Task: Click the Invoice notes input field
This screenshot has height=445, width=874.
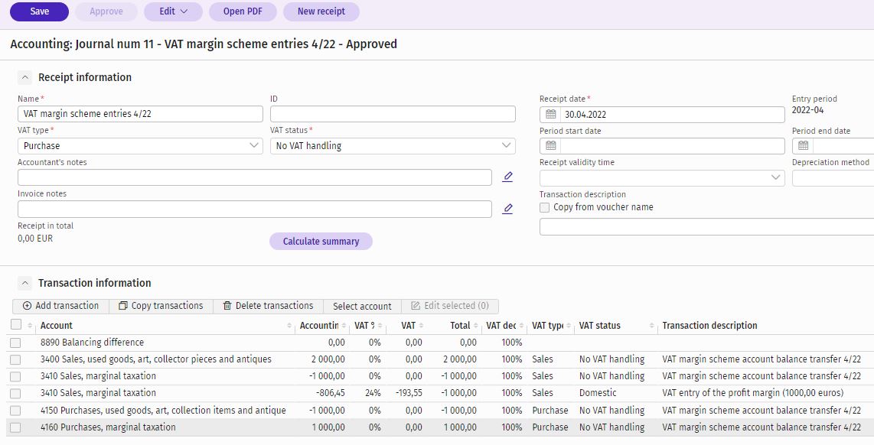Action: point(255,209)
